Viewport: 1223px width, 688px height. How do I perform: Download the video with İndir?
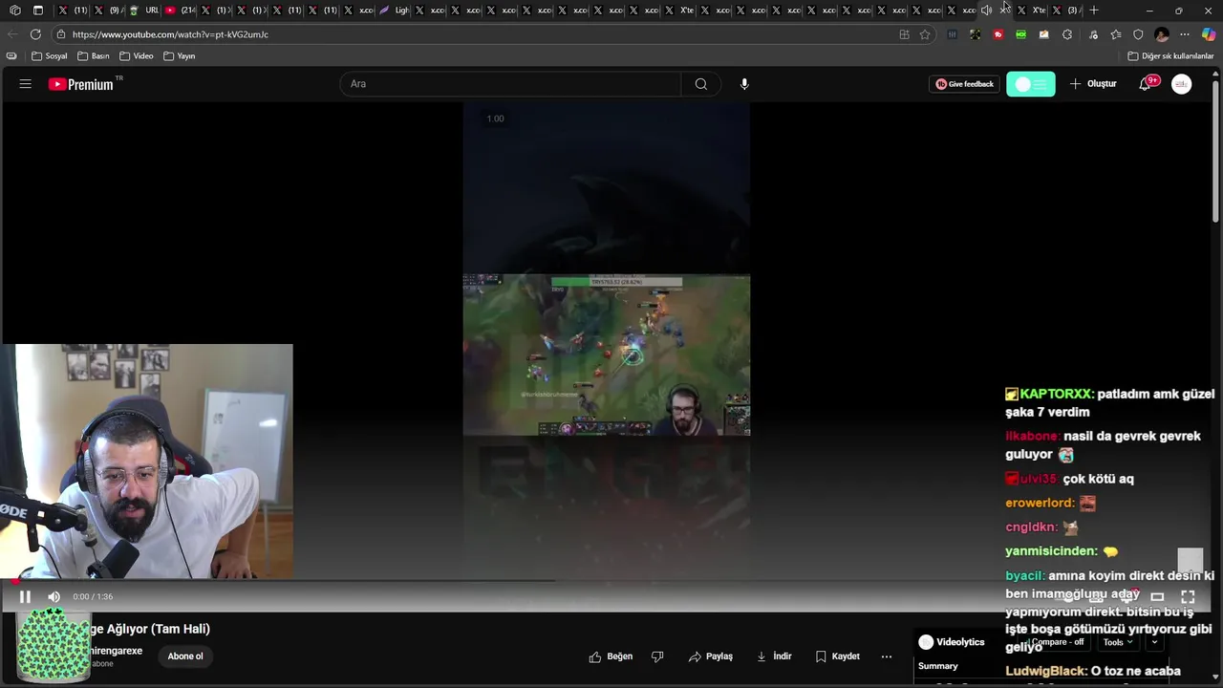(x=774, y=656)
